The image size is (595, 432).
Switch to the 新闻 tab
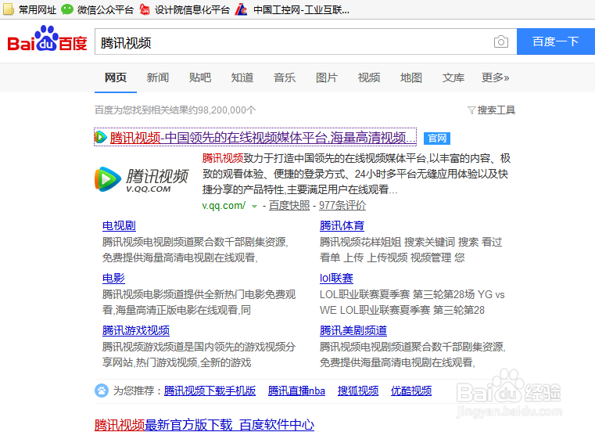(x=158, y=77)
